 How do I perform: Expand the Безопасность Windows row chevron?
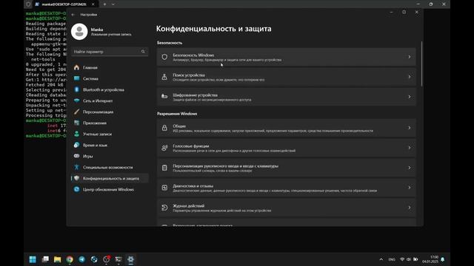tap(410, 57)
